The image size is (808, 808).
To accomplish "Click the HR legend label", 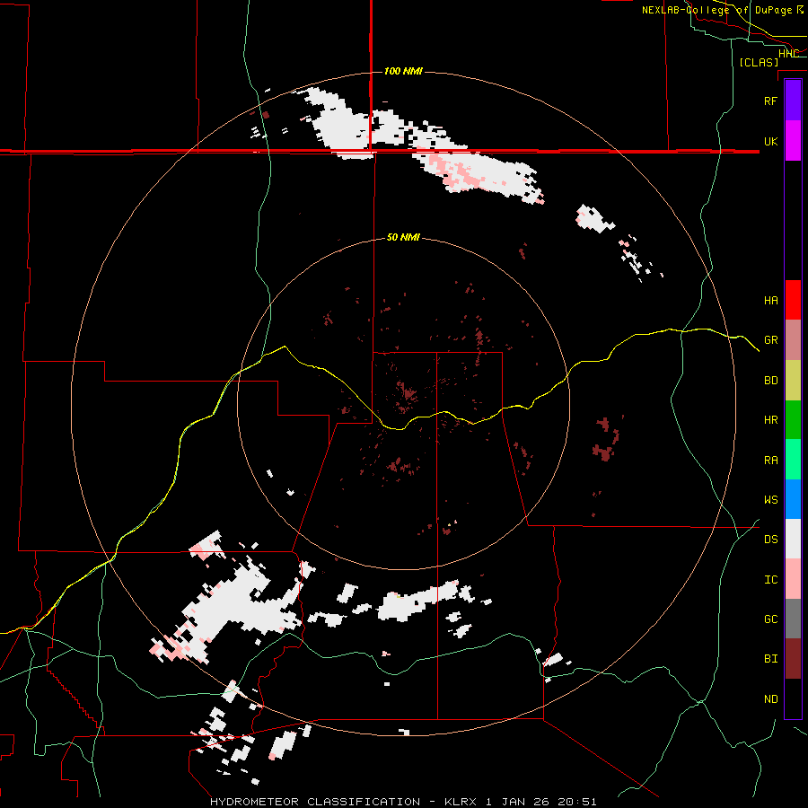I will (771, 420).
